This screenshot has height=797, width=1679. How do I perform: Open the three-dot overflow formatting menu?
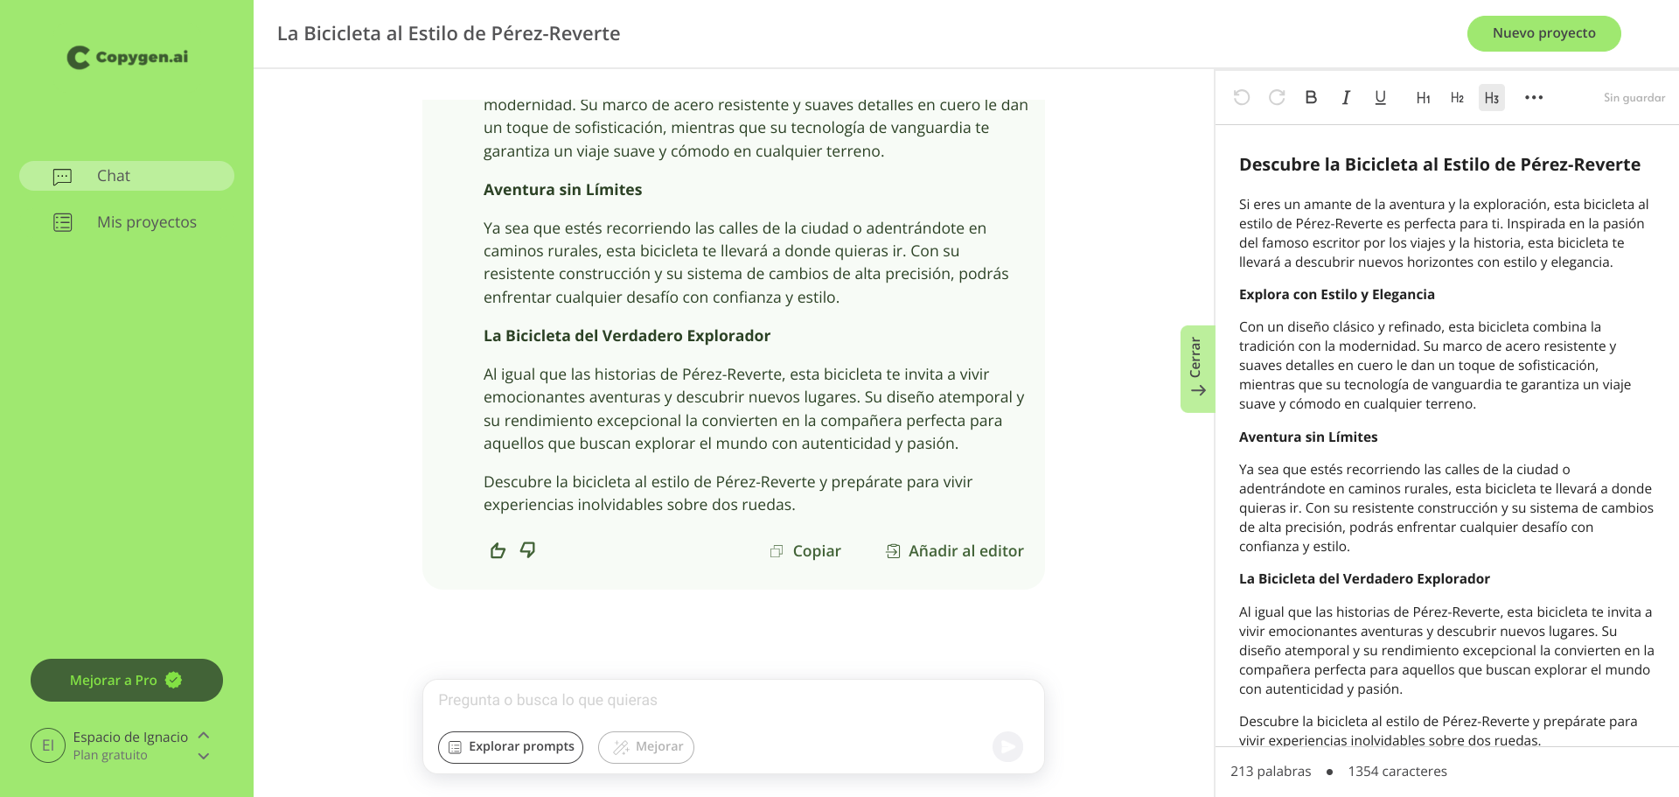[1534, 97]
